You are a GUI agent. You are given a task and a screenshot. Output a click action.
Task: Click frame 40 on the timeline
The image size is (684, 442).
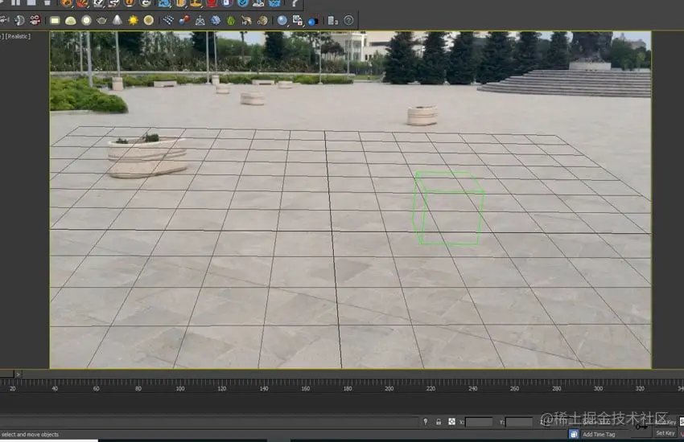pos(55,388)
